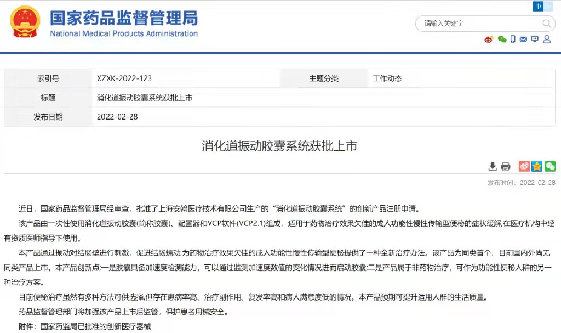Image resolution: width=561 pixels, height=333 pixels.
Task: Share the article to QZone star icon
Action: (538, 166)
